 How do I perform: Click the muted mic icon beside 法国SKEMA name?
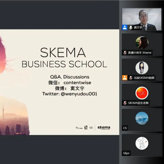tap(131, 78)
